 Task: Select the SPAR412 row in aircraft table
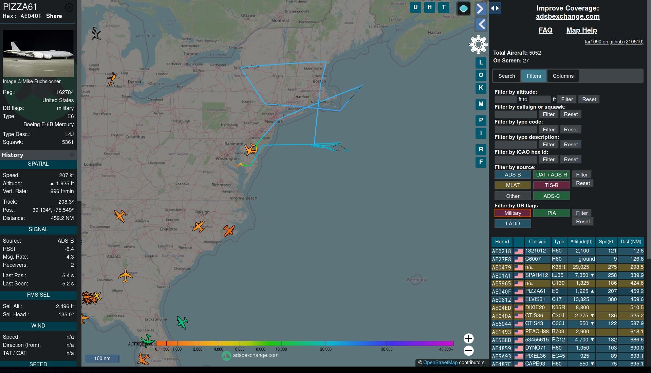(x=568, y=275)
